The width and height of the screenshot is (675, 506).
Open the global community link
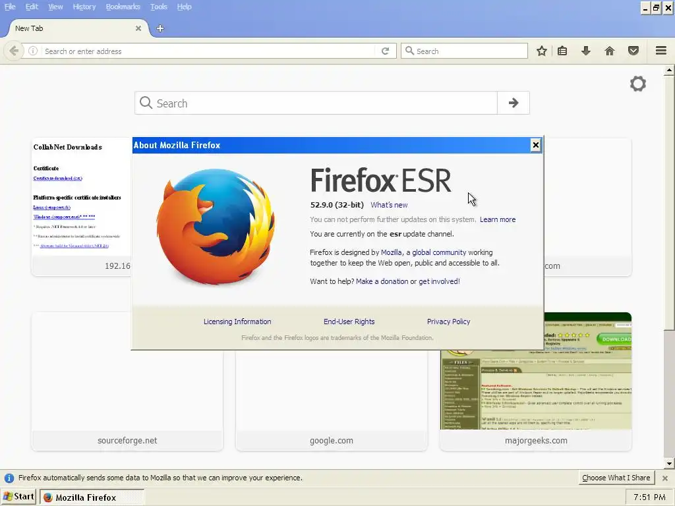point(439,252)
